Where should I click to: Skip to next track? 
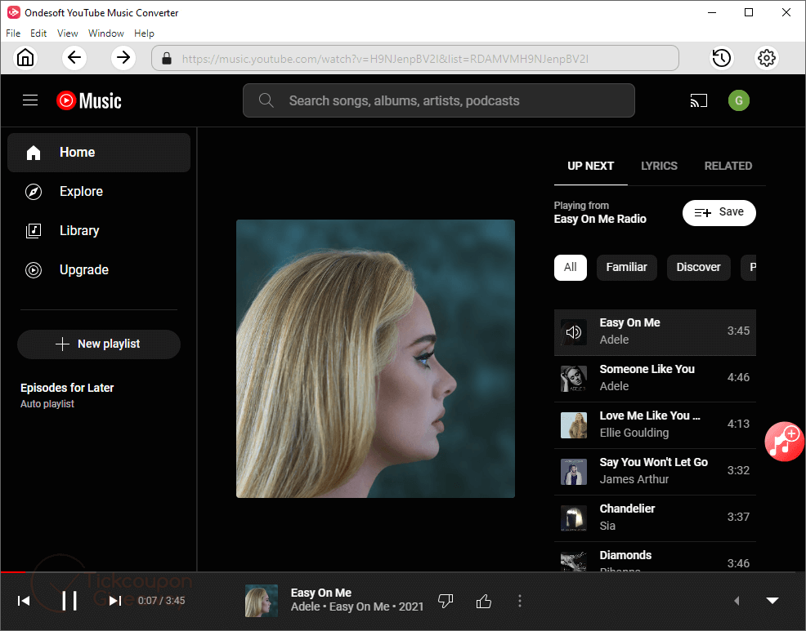pyautogui.click(x=115, y=601)
